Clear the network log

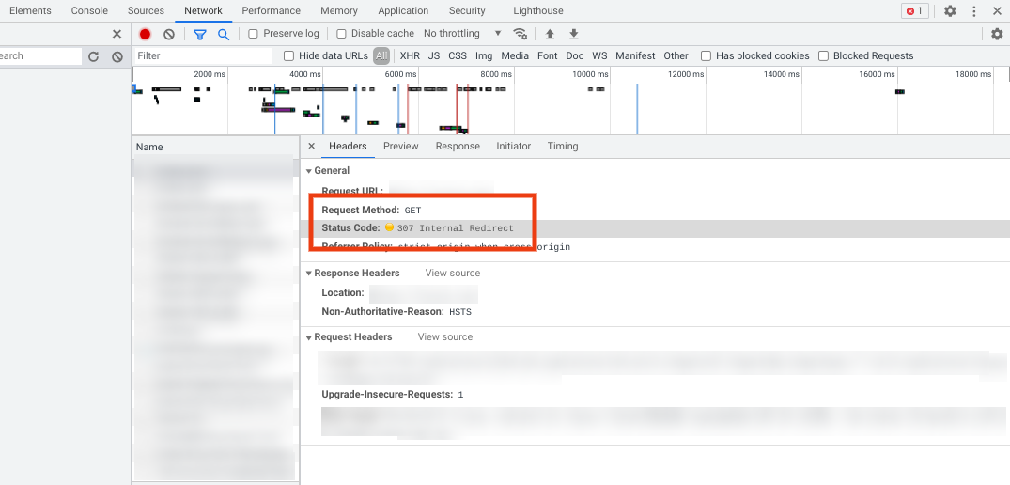(x=169, y=34)
